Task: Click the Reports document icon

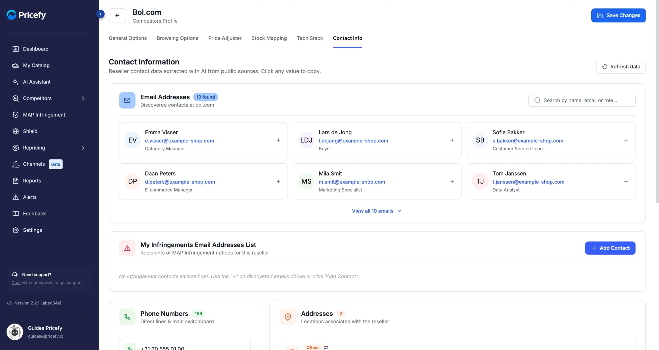Action: tap(16, 181)
